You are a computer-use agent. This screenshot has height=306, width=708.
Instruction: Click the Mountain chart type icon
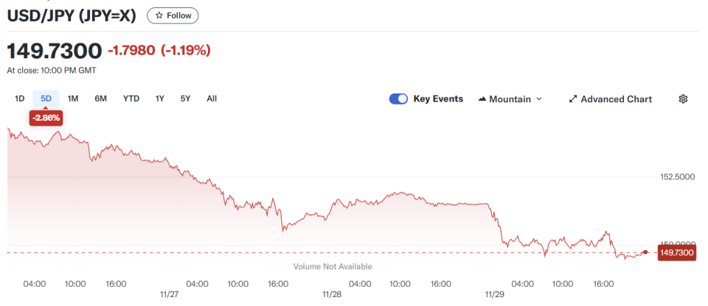[482, 99]
